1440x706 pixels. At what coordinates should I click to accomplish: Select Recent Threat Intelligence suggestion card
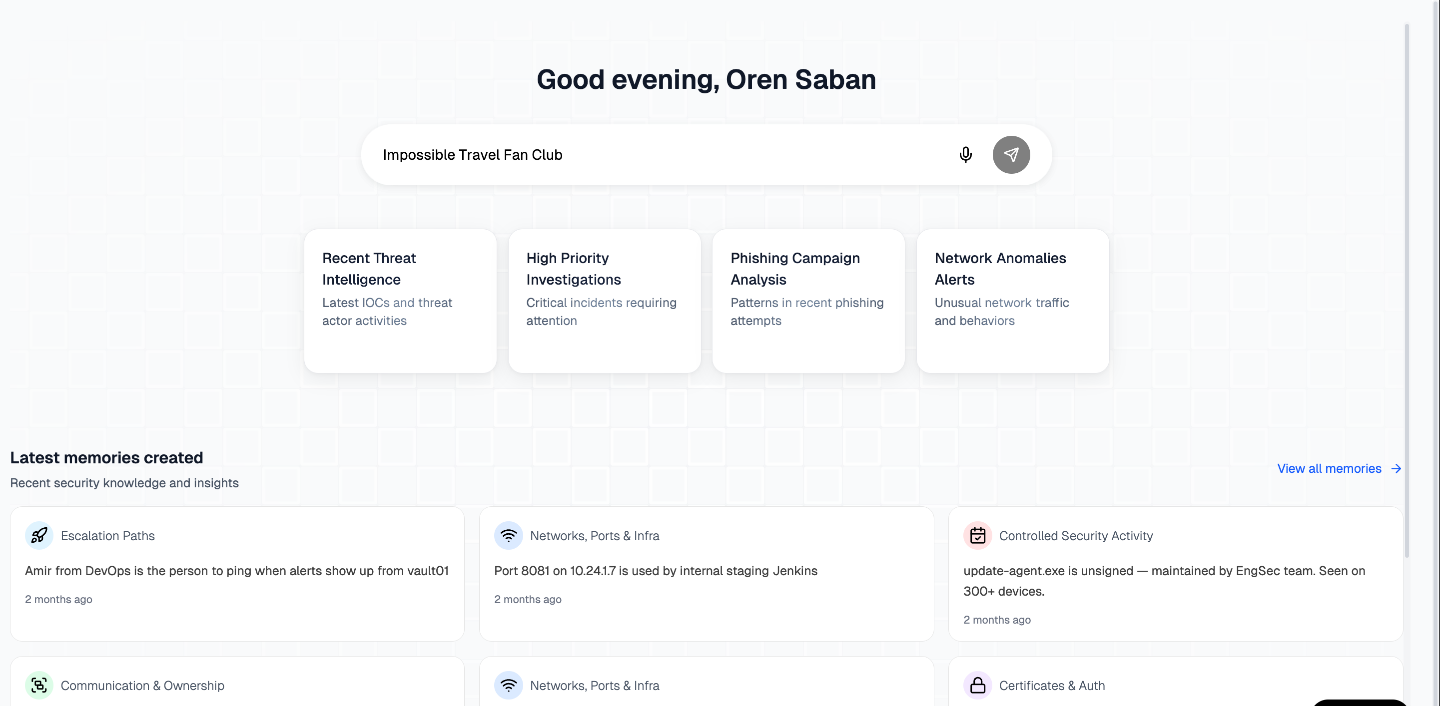pyautogui.click(x=400, y=301)
